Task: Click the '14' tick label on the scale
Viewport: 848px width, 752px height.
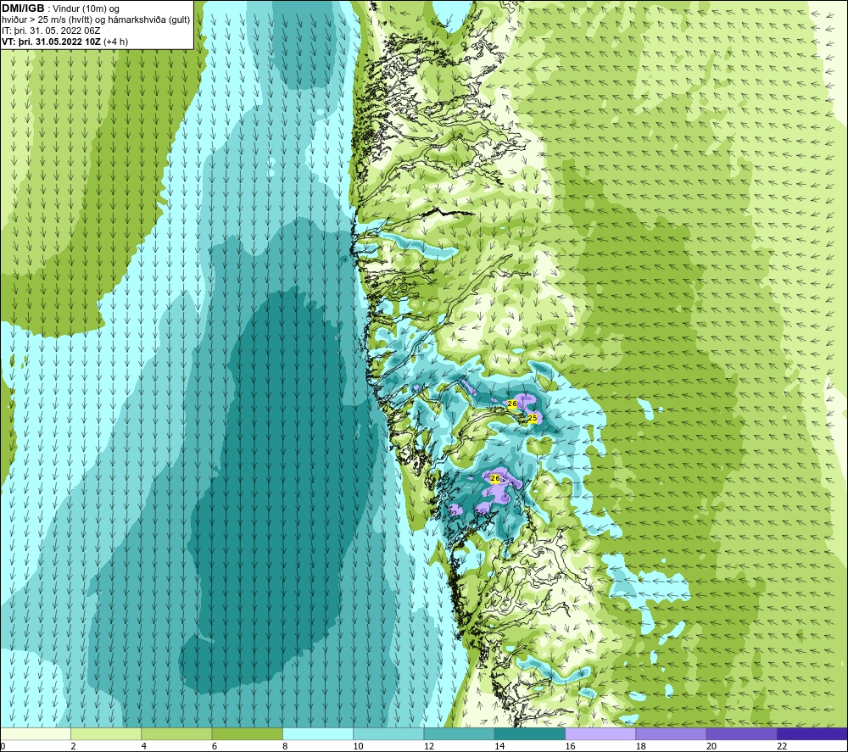Action: click(x=499, y=746)
